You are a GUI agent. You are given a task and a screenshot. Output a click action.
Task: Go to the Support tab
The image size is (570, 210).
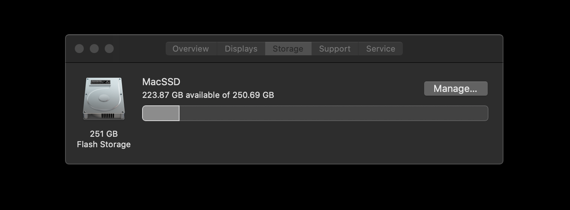click(335, 49)
